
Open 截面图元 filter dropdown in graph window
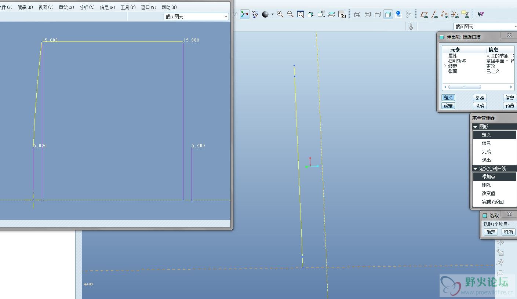click(x=196, y=17)
